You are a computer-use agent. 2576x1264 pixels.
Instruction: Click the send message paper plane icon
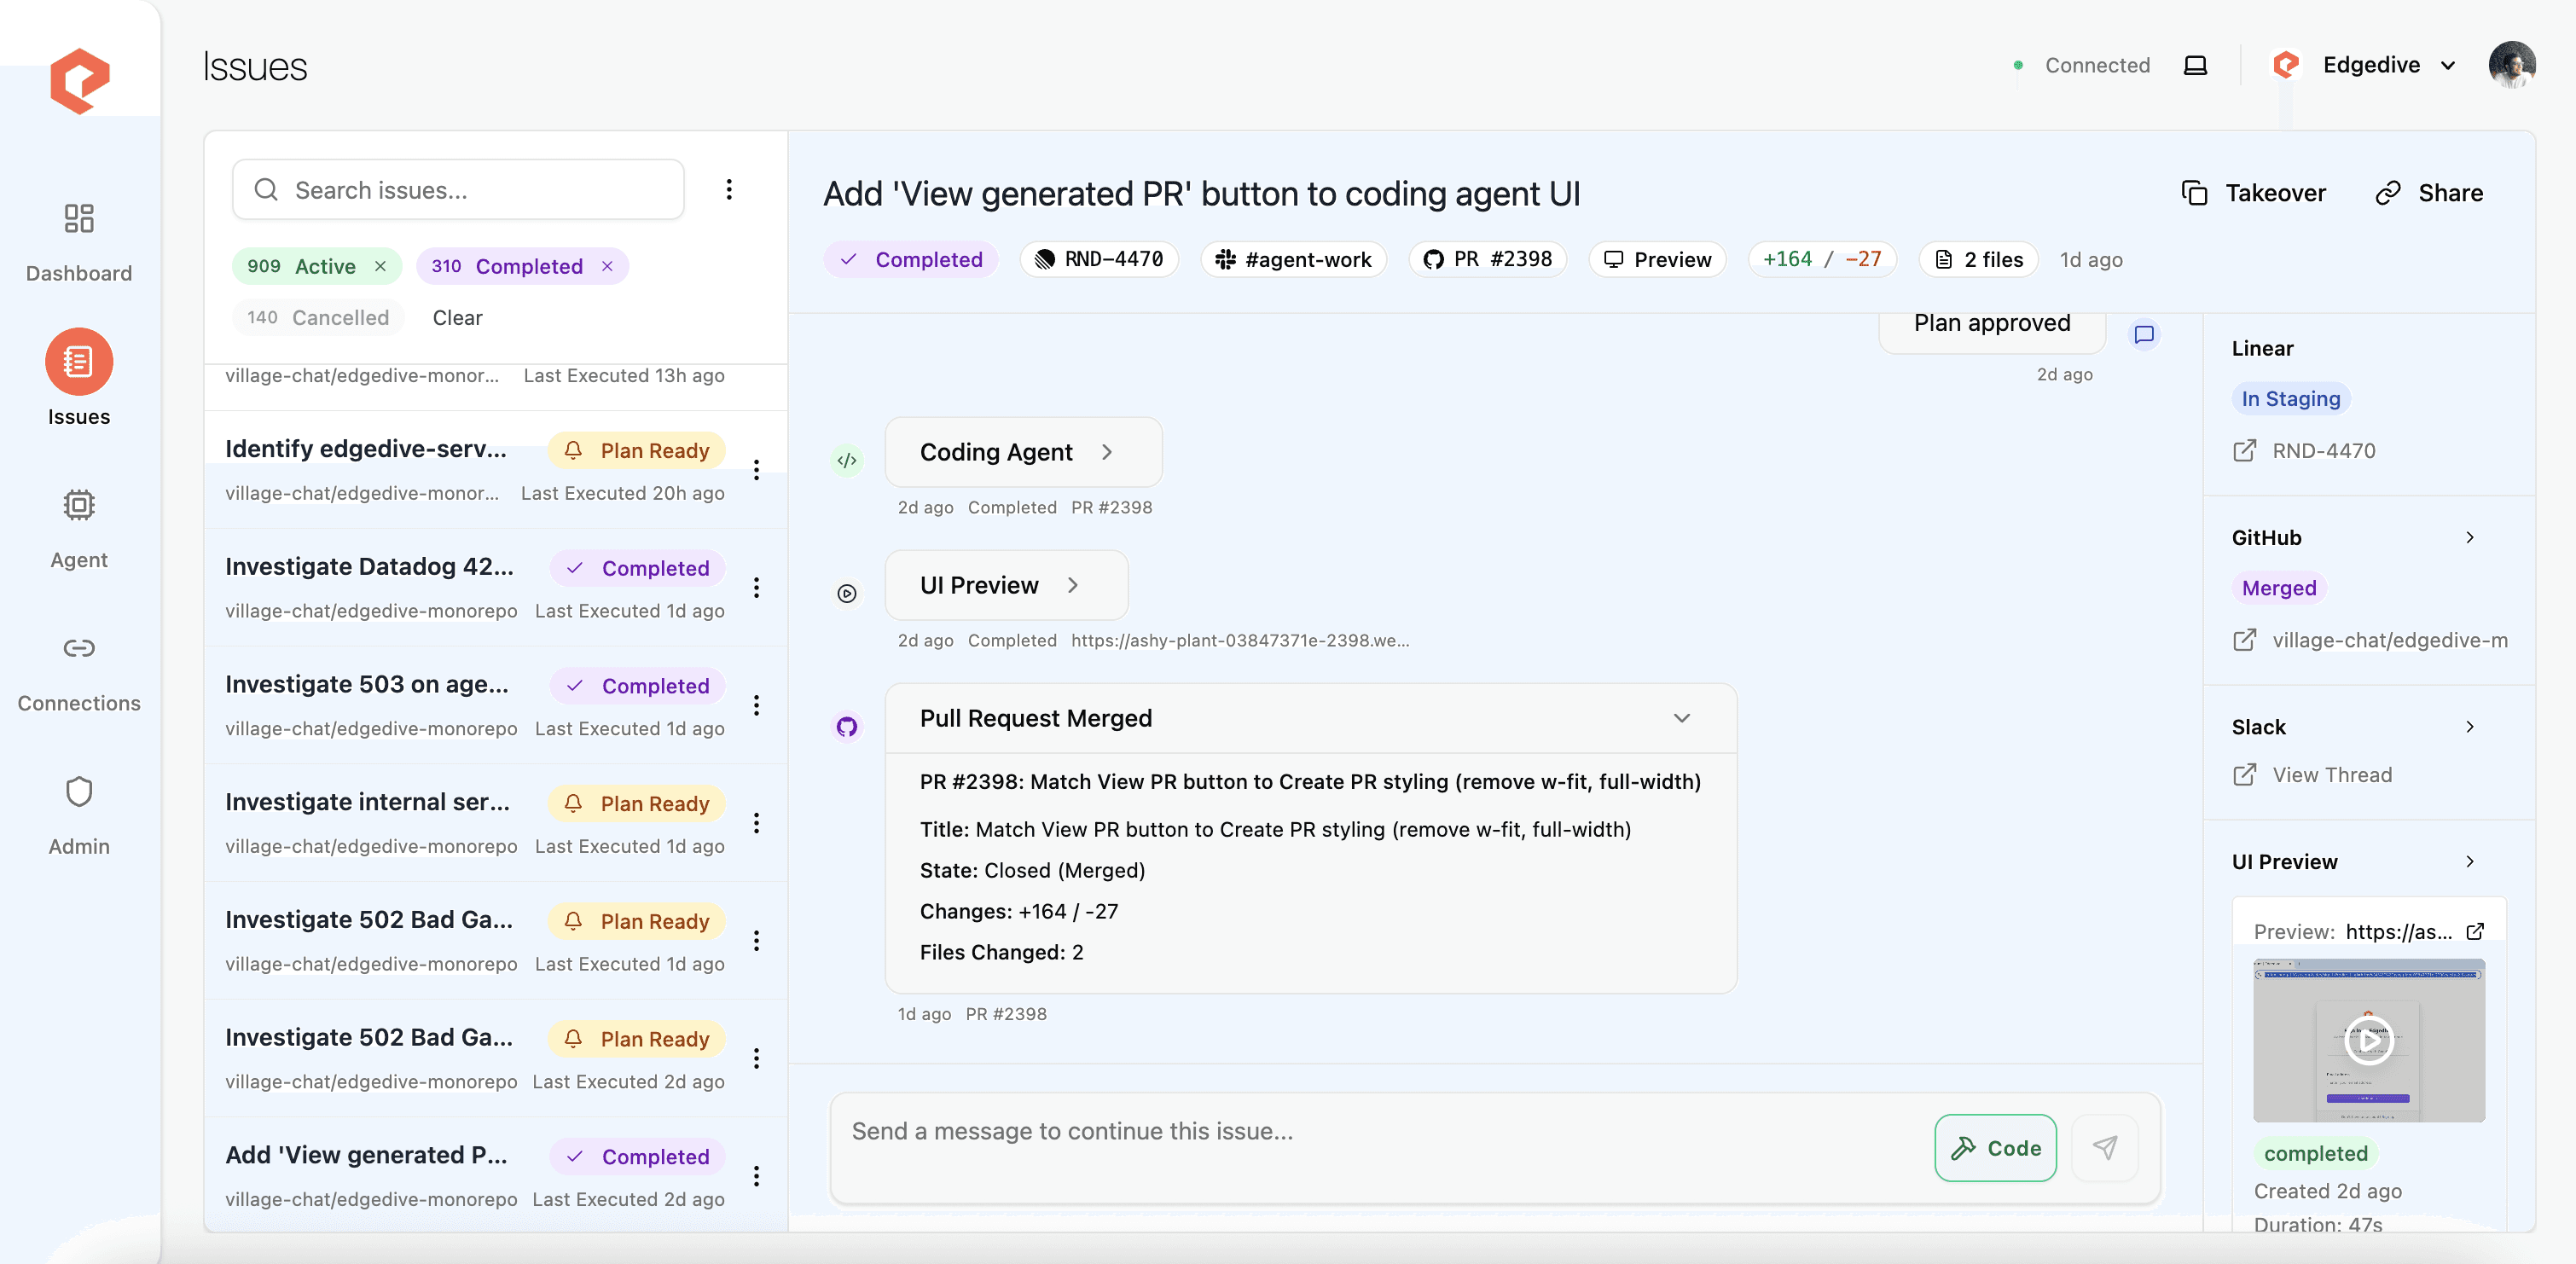point(2105,1148)
